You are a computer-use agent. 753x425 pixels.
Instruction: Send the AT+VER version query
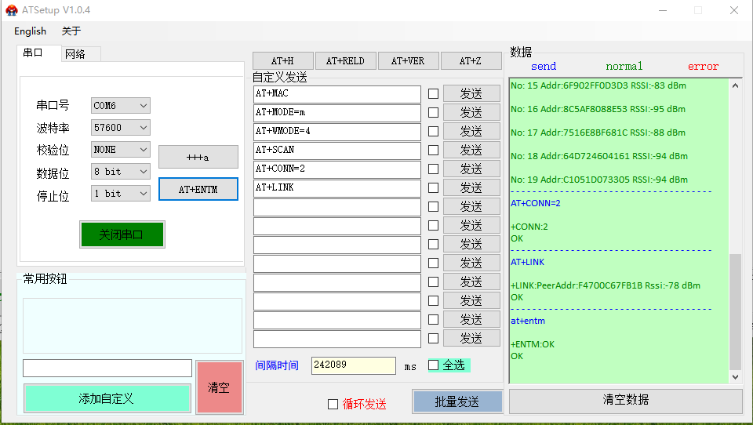[x=408, y=61]
